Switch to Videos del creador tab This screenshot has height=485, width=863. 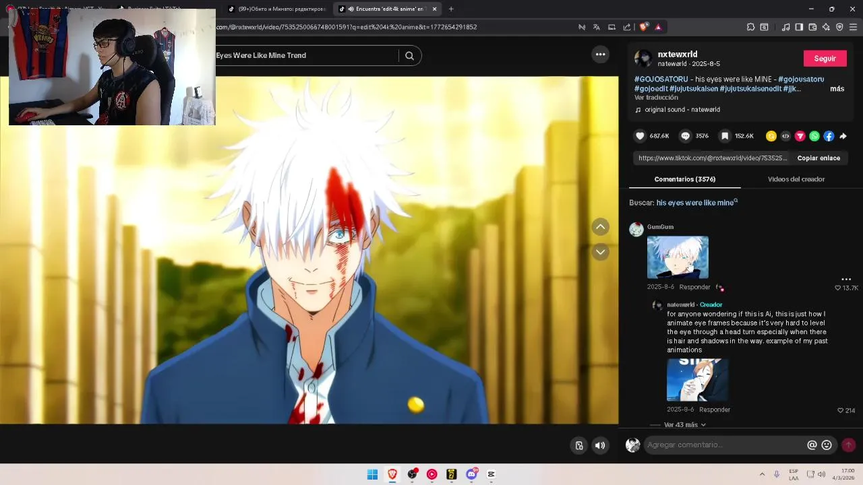tap(796, 179)
